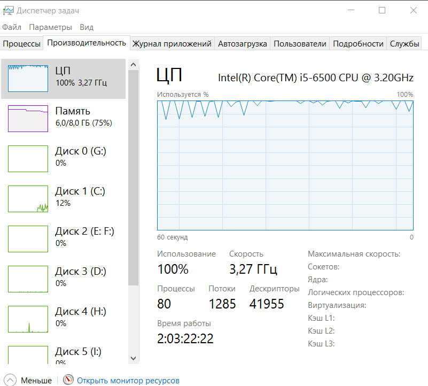Click the large ЦП heading in the details pane
The width and height of the screenshot is (428, 386).
click(x=169, y=75)
